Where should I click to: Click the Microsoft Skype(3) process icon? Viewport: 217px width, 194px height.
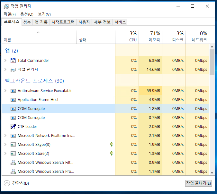[13, 145]
